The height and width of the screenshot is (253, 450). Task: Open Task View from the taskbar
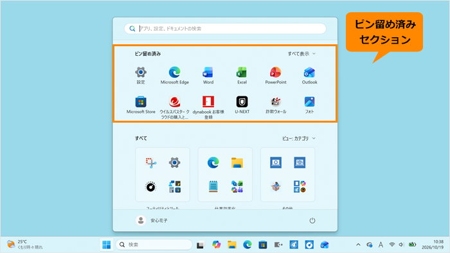click(201, 245)
